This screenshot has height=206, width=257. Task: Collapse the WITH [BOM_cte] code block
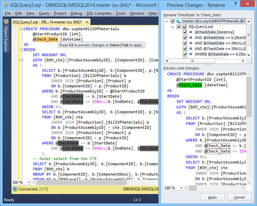click(22, 60)
